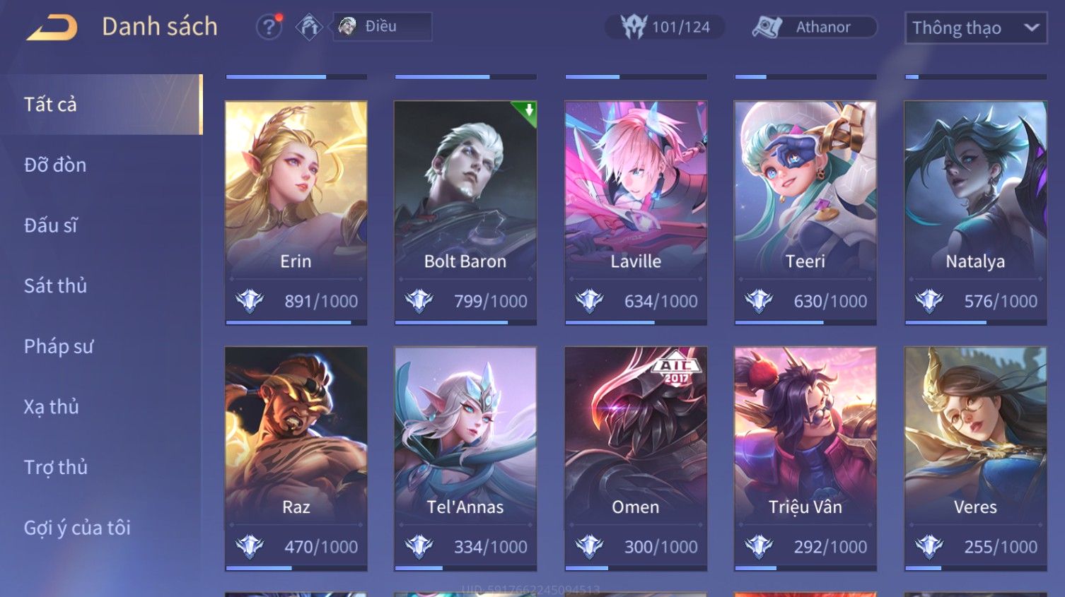
Task: Open the Gợi ý của tôi list
Action: click(x=77, y=528)
